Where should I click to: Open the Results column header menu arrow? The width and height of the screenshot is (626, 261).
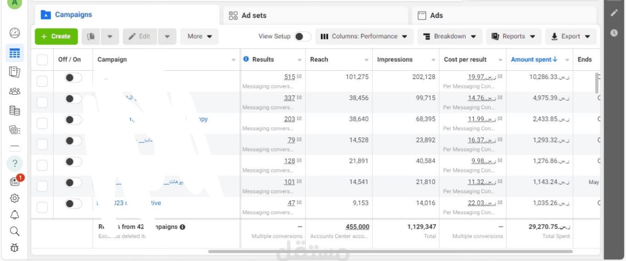point(300,60)
